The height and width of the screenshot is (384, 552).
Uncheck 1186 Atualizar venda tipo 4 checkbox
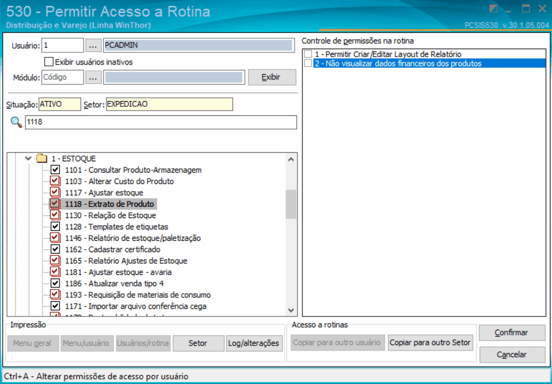pyautogui.click(x=55, y=283)
